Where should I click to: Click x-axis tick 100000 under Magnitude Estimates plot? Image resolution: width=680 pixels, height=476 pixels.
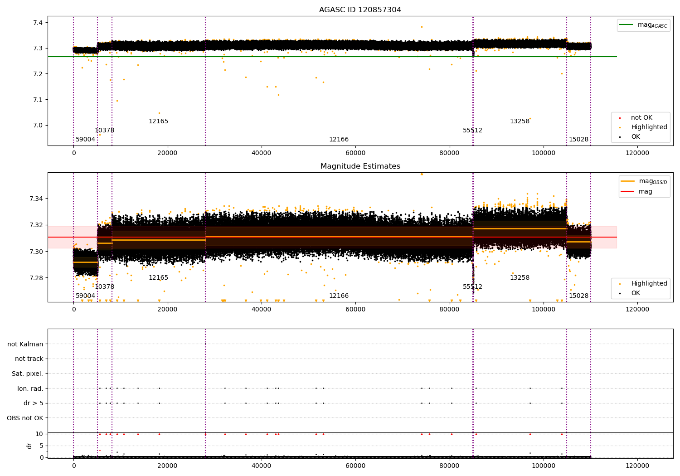click(x=544, y=310)
